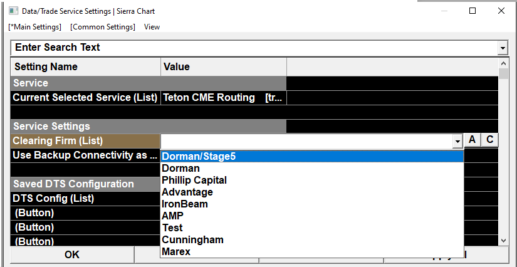
Task: Select the DTS Config (List) row
Action: [x=86, y=199]
